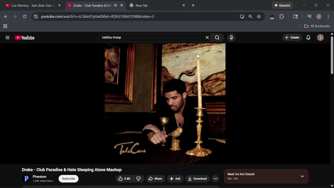Click the Take Care video player
This screenshot has height=188, width=334.
pos(165,104)
